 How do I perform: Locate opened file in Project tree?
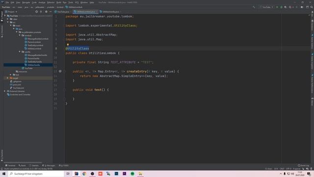point(36,12)
